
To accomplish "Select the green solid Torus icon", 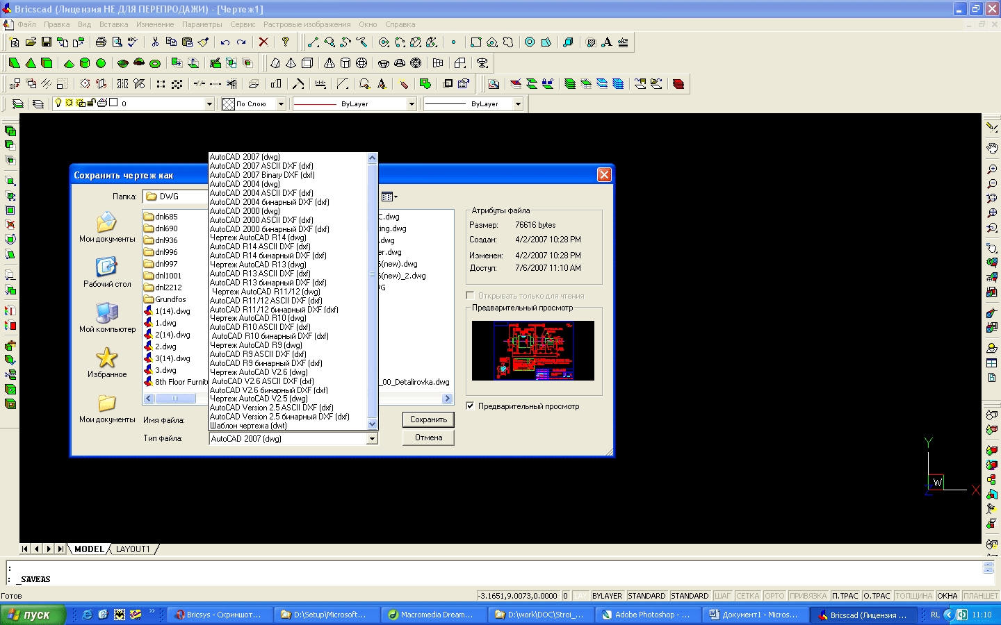I will coord(155,63).
